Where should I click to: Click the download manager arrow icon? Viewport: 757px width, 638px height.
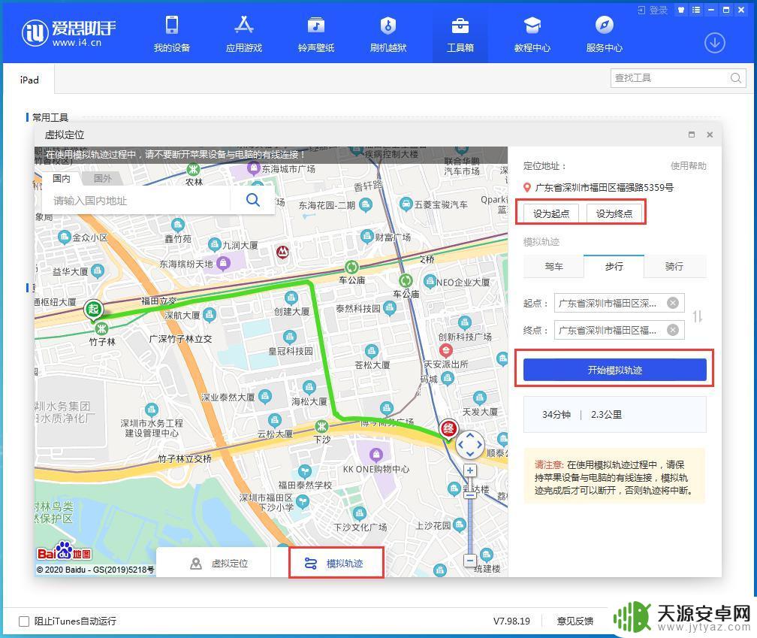click(714, 43)
